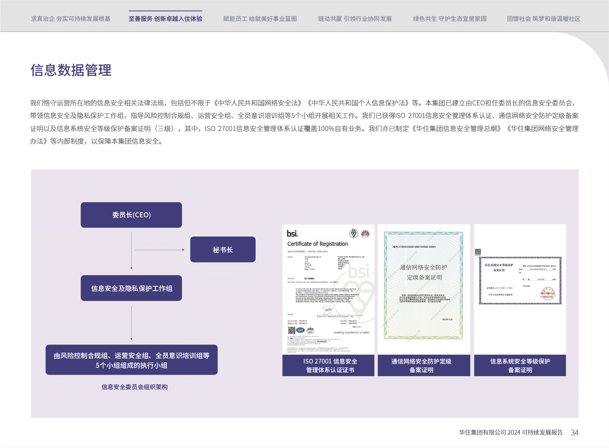609x448 pixels.
Task: Click the 秘书长 box
Action: click(x=223, y=249)
